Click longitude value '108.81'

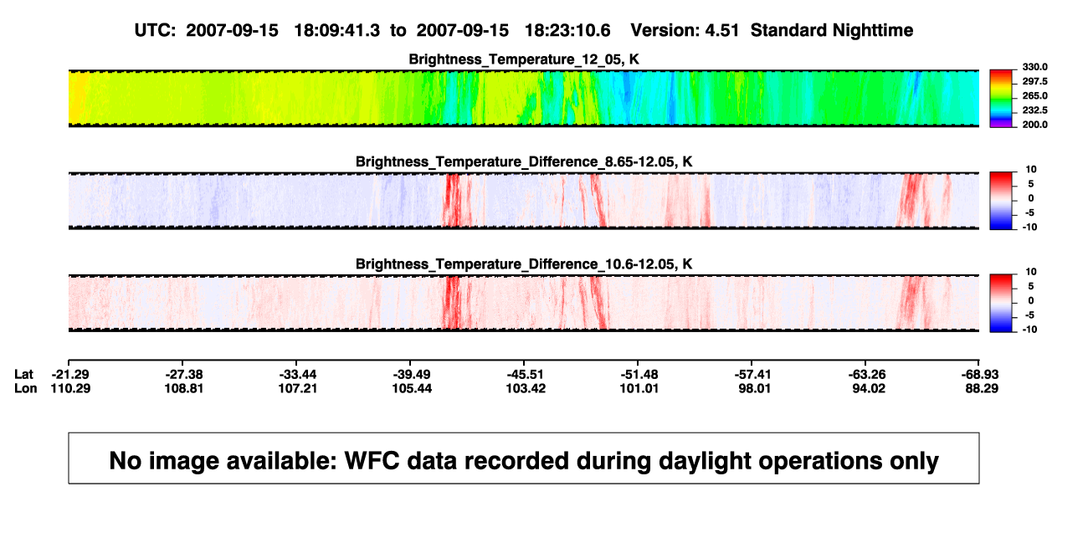tap(183, 388)
